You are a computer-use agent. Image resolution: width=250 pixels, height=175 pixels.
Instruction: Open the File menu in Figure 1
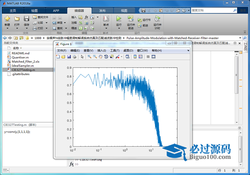(62, 50)
